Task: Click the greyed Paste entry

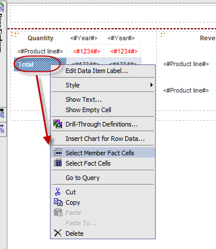Action: point(103,213)
